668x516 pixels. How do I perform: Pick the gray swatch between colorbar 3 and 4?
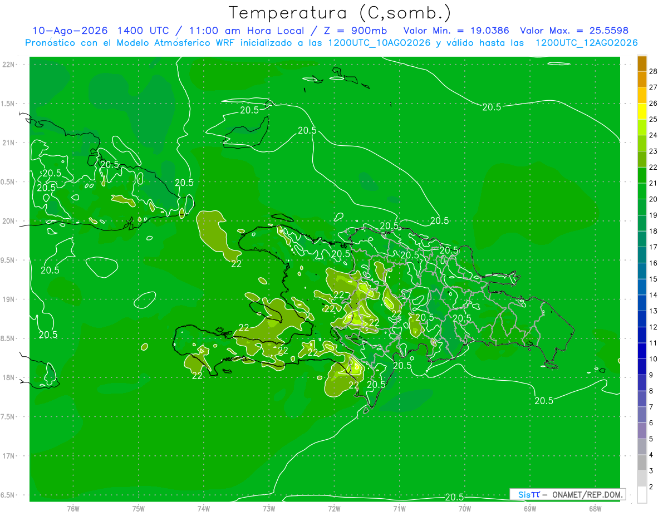point(642,463)
